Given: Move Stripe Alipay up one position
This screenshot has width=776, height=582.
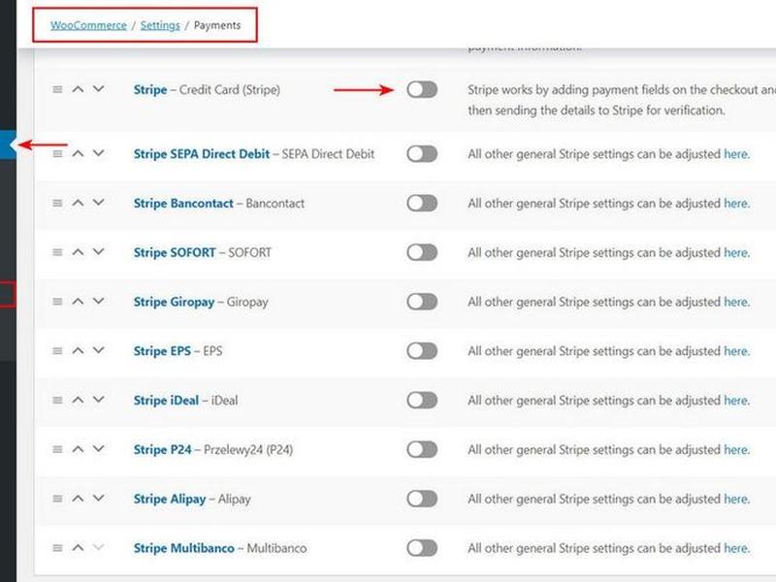Looking at the screenshot, I should click(79, 498).
